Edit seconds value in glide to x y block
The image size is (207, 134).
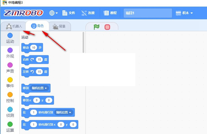(33, 124)
